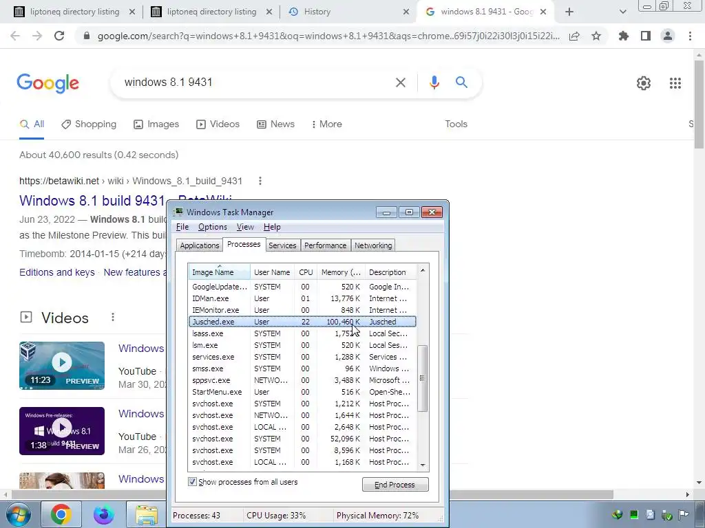This screenshot has width=705, height=528.
Task: Select IDMan.exe process row
Action: click(302, 298)
